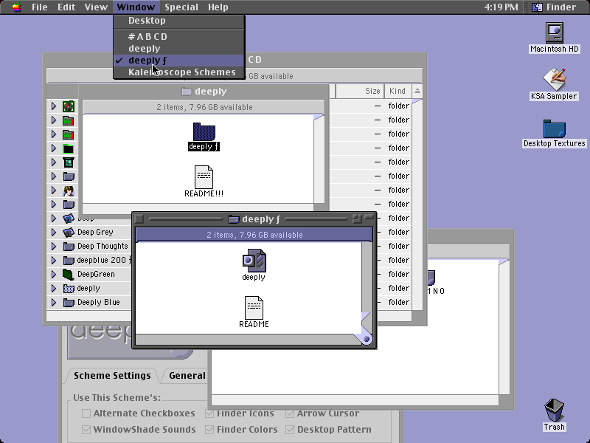Toggle the Desktop Pattern checkbox
590x443 pixels.
tap(290, 430)
